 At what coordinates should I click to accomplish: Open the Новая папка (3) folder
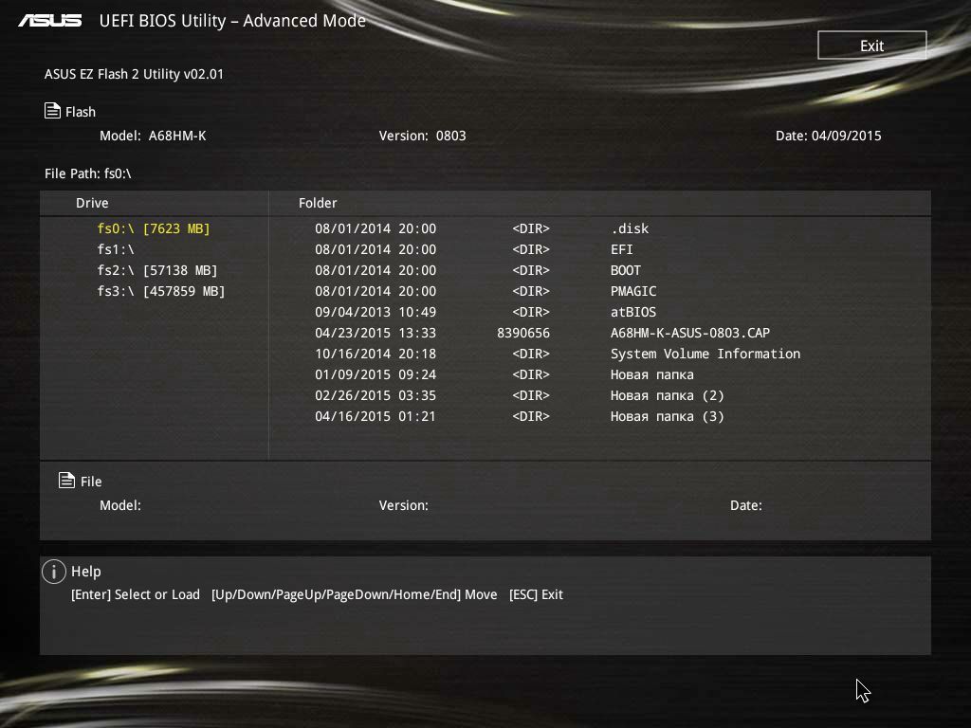pos(668,416)
